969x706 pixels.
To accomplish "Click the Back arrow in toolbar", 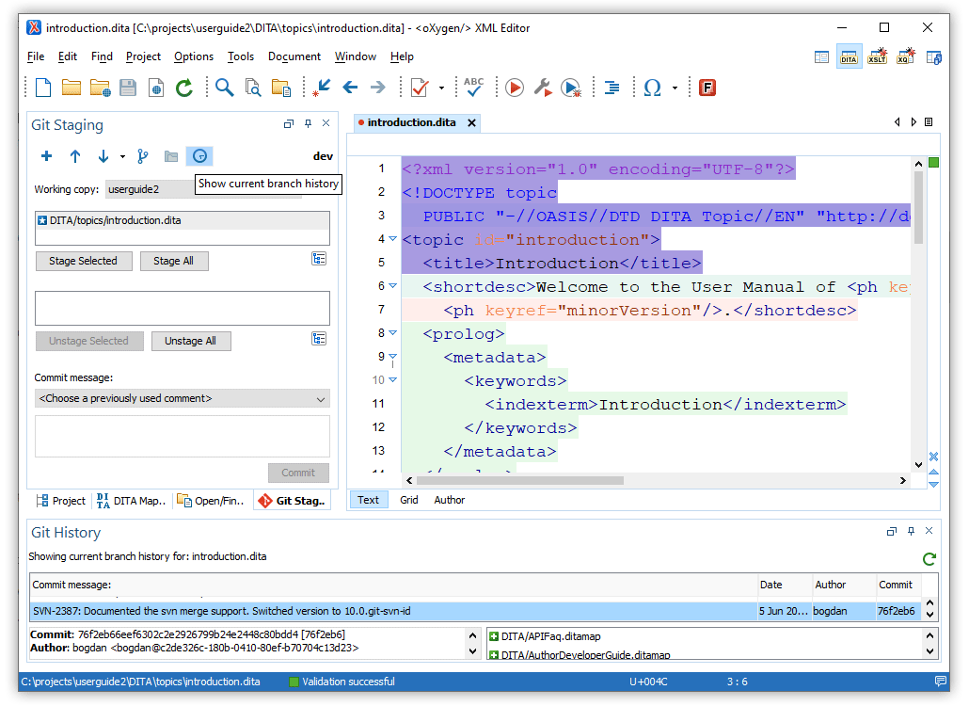I will pyautogui.click(x=350, y=88).
